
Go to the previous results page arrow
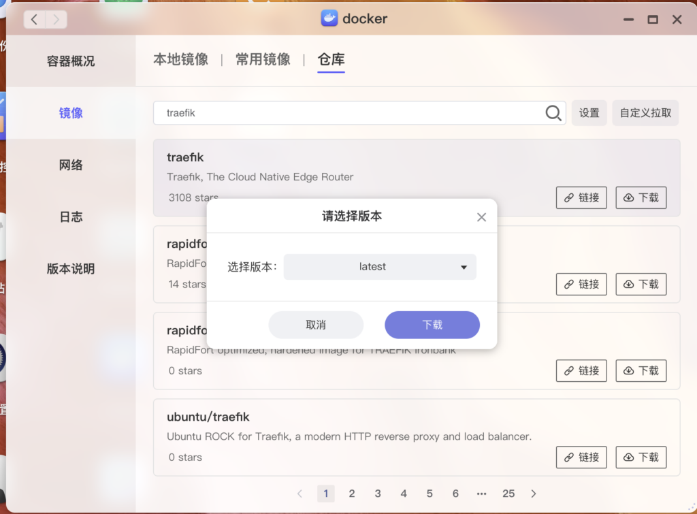[300, 494]
